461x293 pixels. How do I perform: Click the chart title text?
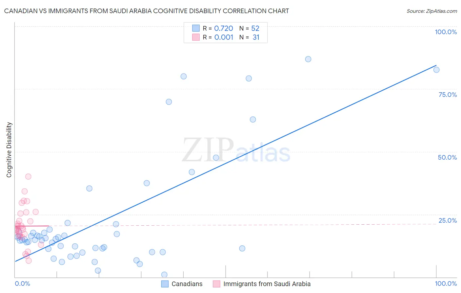[x=147, y=11]
